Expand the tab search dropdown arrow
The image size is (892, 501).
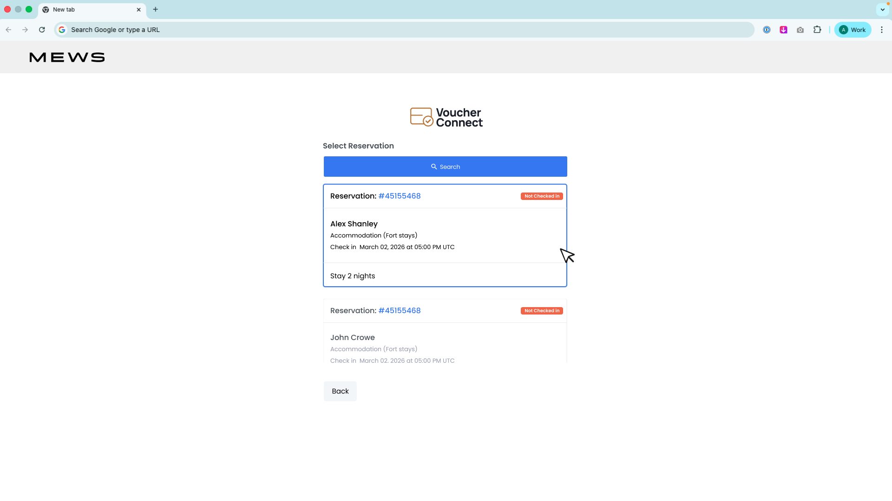883,9
